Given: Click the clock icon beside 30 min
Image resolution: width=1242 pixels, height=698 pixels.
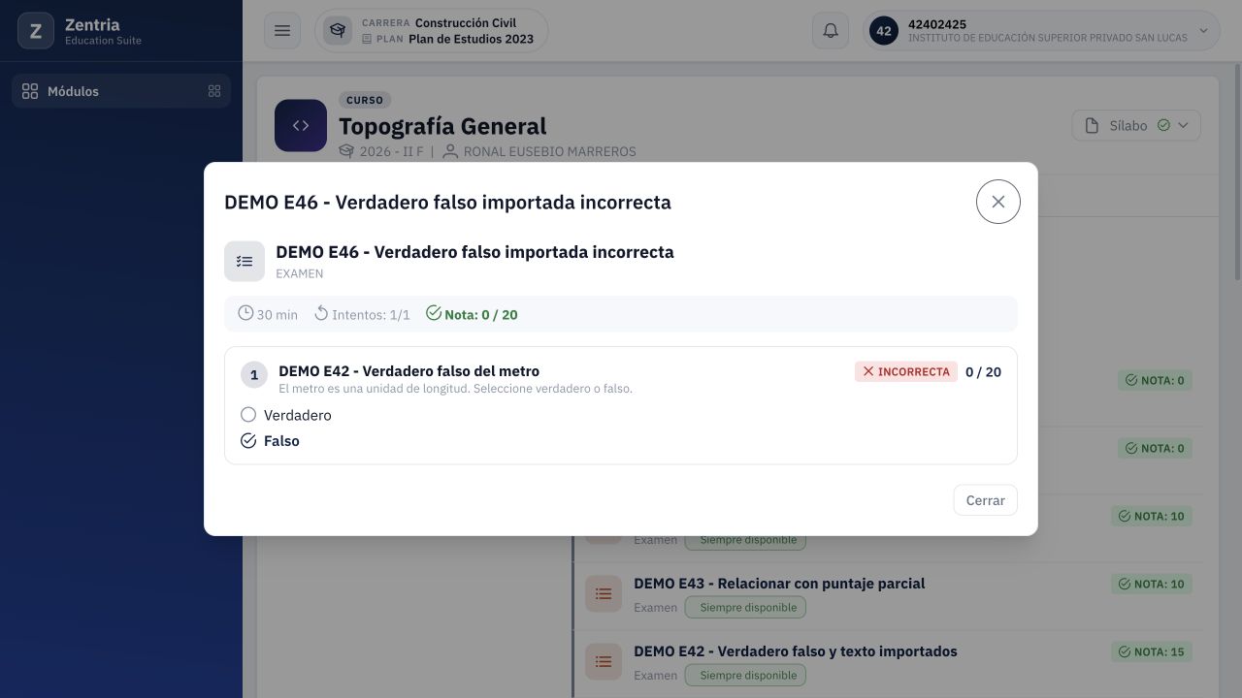Looking at the screenshot, I should point(245,313).
